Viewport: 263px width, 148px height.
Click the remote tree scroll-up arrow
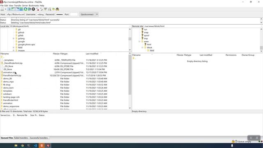tap(261, 29)
